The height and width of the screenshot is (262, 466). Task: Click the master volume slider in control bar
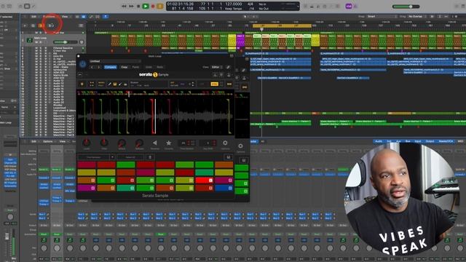click(406, 7)
